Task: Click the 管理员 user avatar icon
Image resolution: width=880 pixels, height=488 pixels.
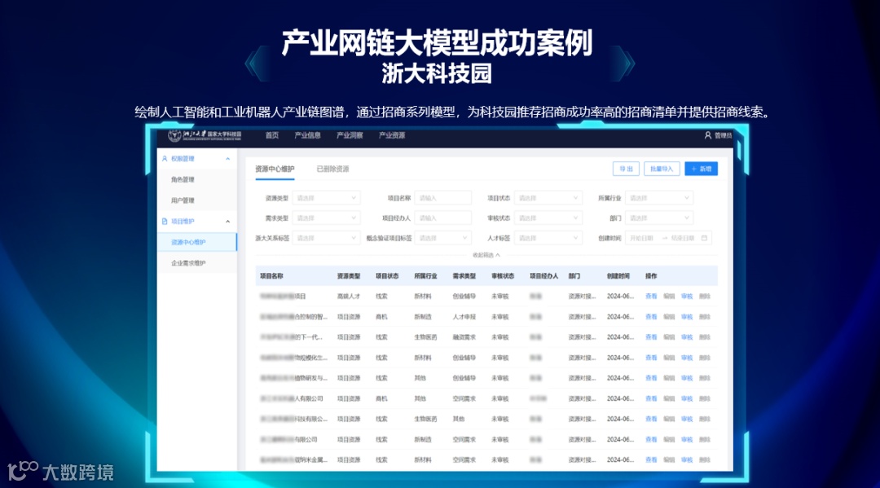Action: [708, 135]
